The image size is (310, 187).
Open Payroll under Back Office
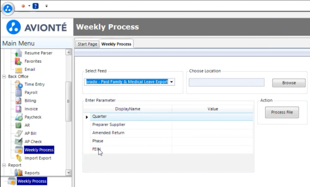point(31,92)
